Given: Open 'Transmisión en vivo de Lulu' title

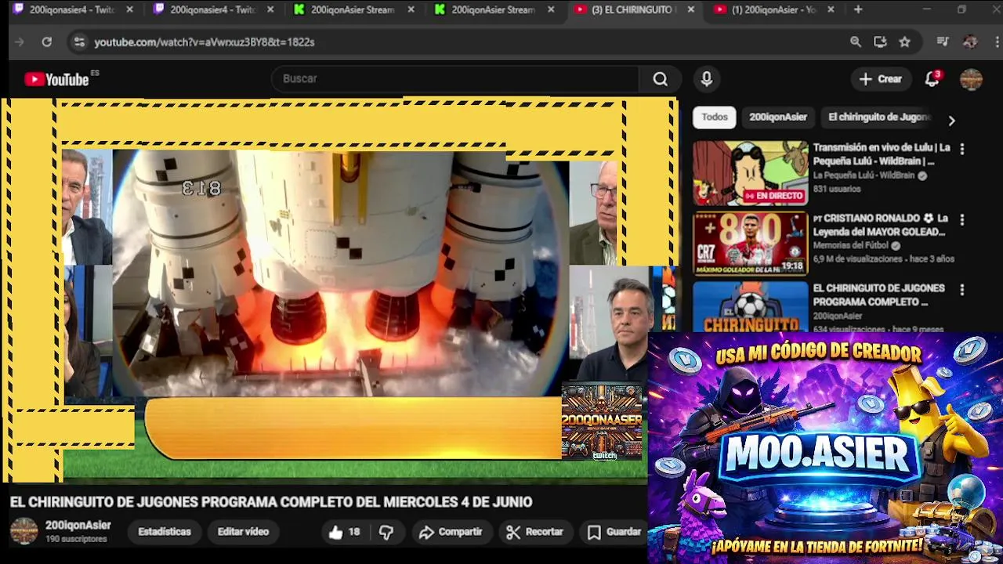Looking at the screenshot, I should point(882,154).
